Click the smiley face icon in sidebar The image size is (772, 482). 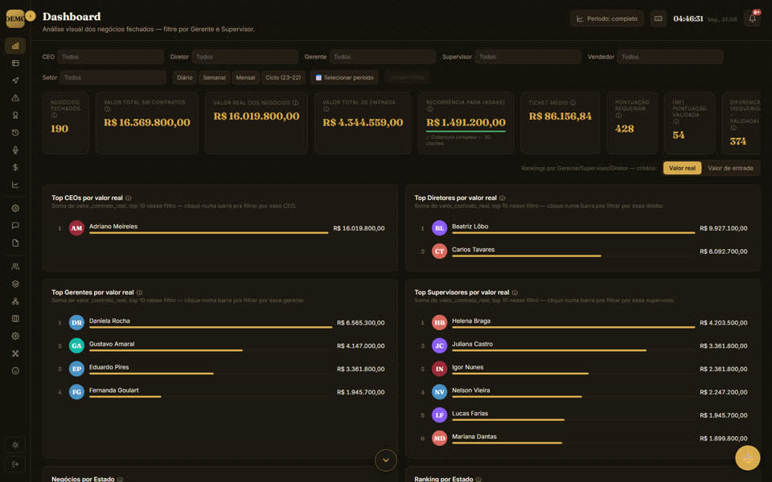15,371
